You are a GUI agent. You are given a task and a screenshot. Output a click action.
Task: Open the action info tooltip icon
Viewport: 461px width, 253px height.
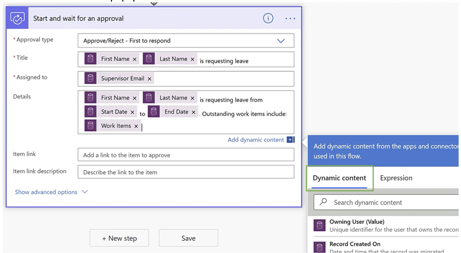[x=268, y=18]
